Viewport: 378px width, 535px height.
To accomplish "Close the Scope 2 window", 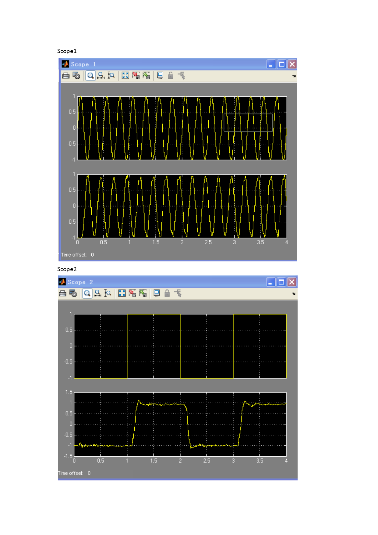I will click(292, 282).
